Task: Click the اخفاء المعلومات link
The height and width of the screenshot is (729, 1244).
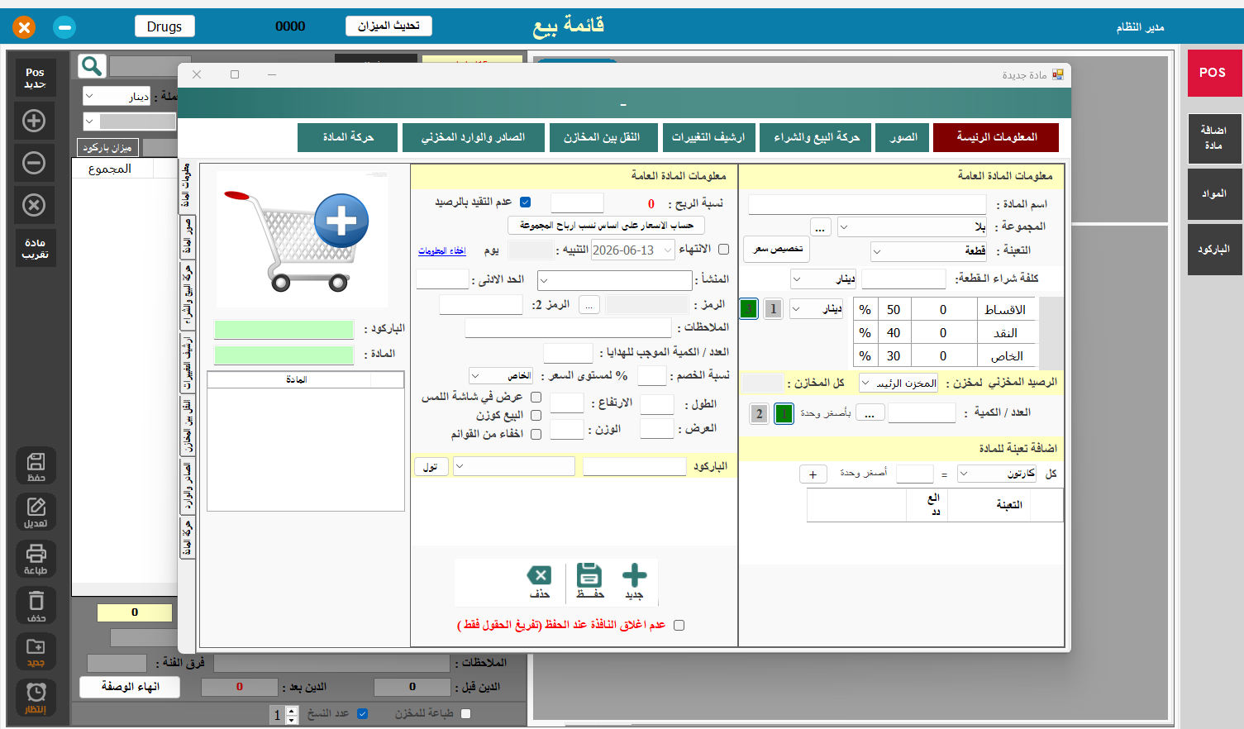Action: tap(442, 250)
